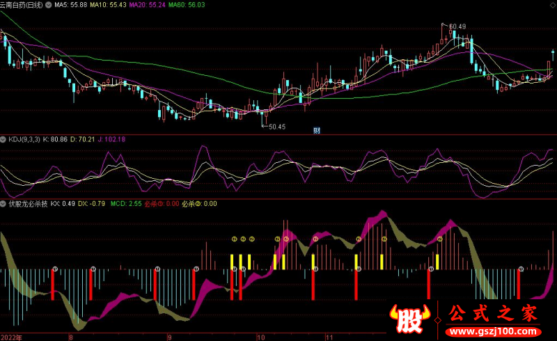Expand the KDJ(9,3,3) indicator dropdown arrow
This screenshot has width=557, height=341.
point(3,139)
